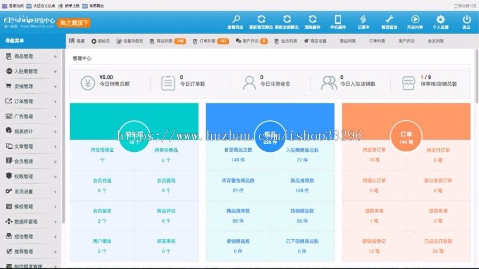This screenshot has width=479, height=269.
Task: Click 模板管理 template icon in sidebar
Action: pos(9,206)
